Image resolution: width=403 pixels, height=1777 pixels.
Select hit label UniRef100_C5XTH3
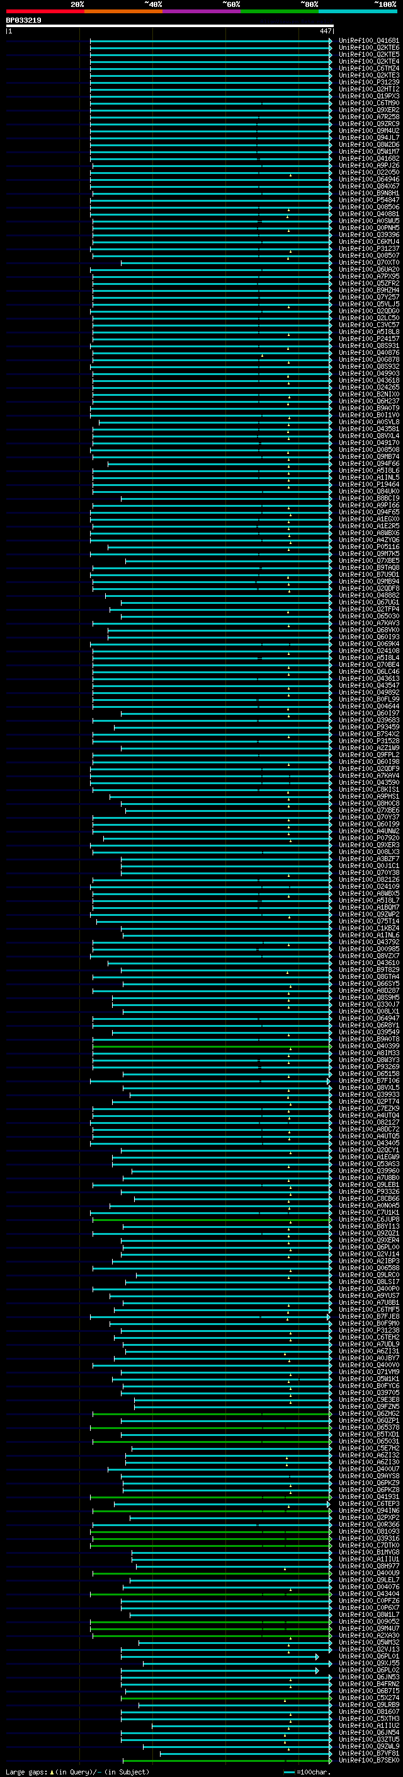point(368,1719)
